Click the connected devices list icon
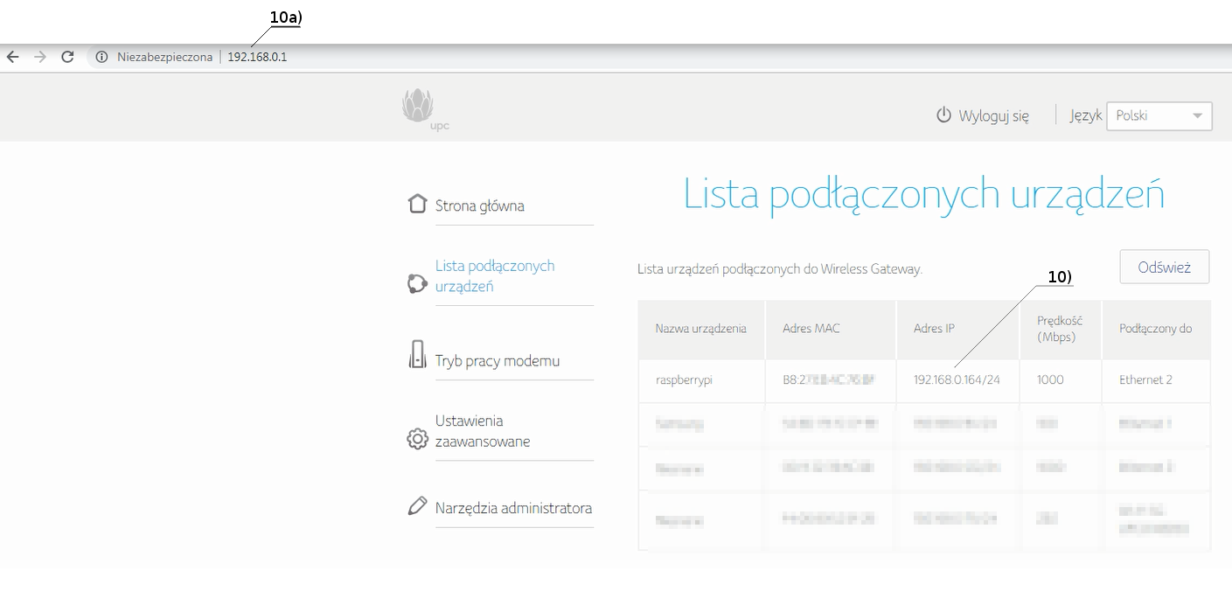 pyautogui.click(x=417, y=283)
